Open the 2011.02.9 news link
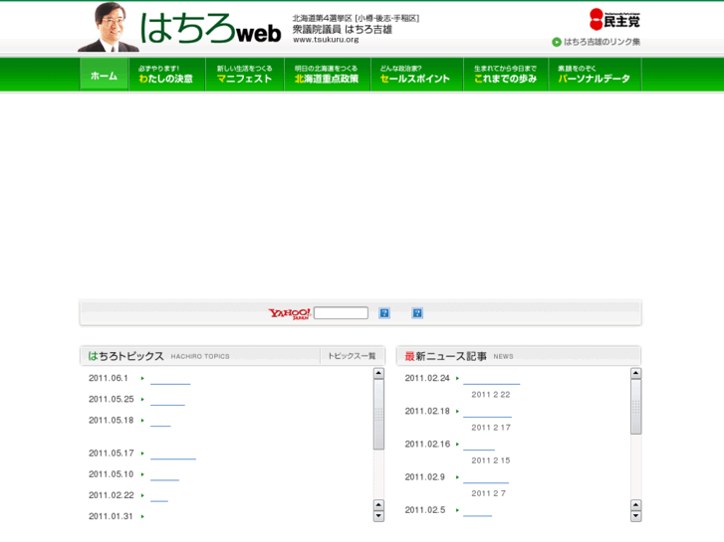This screenshot has height=542, width=724. (486, 478)
